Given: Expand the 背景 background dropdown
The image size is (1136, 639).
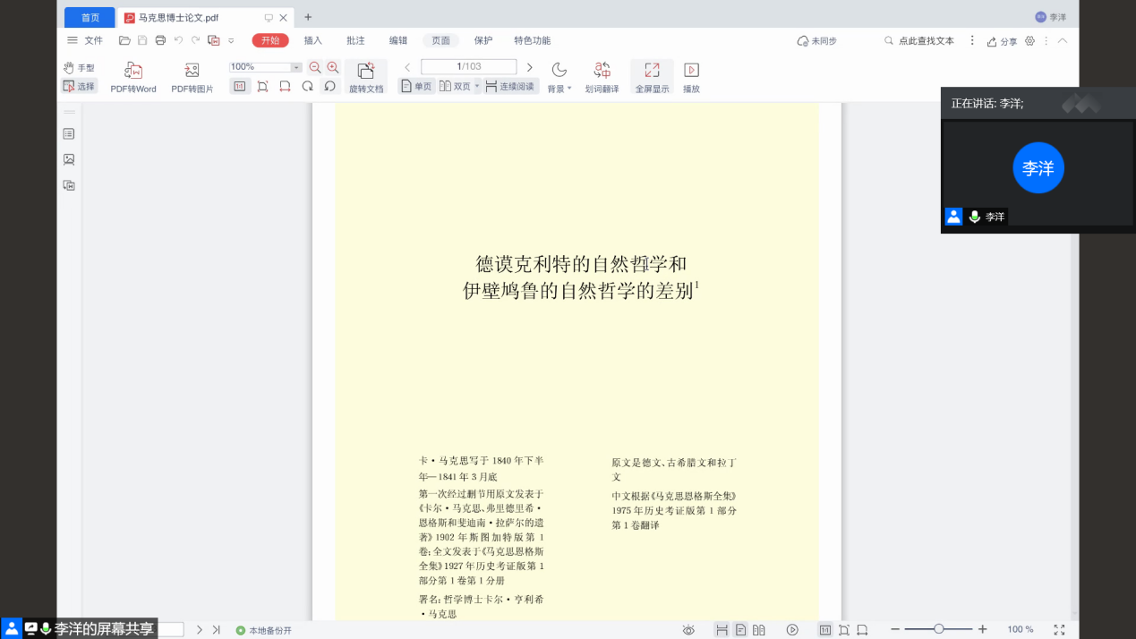Looking at the screenshot, I should 569,89.
